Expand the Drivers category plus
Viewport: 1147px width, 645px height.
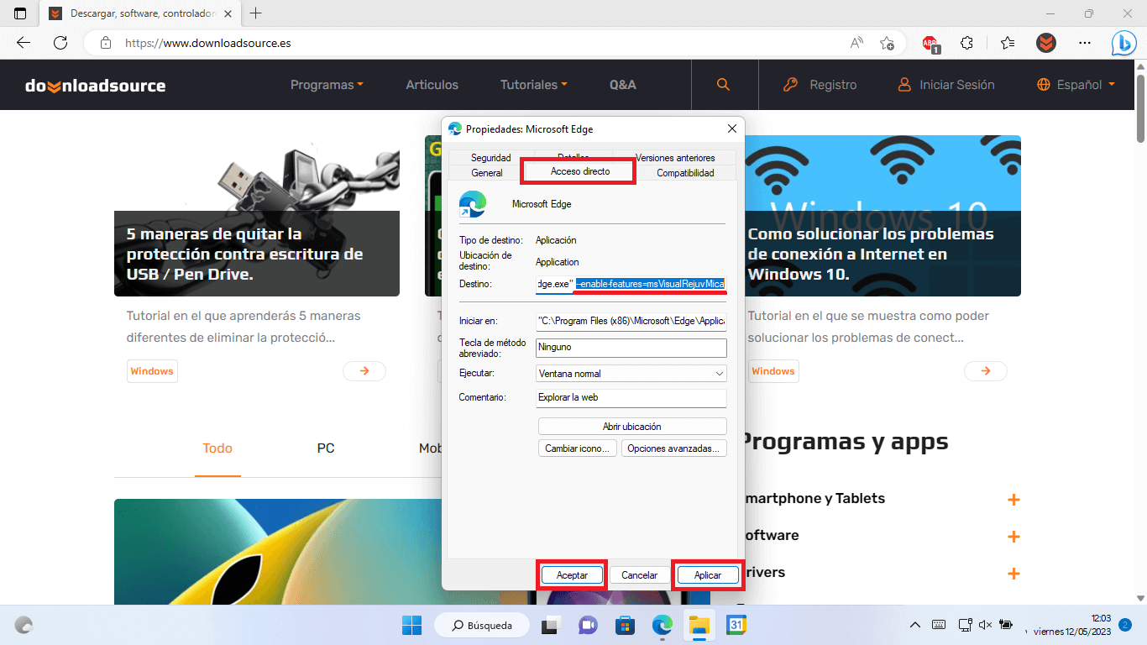pos(1013,574)
